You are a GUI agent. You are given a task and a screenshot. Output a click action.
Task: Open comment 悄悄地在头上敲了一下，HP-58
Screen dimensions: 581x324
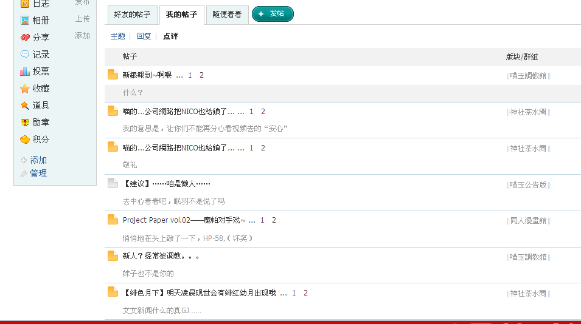click(187, 238)
